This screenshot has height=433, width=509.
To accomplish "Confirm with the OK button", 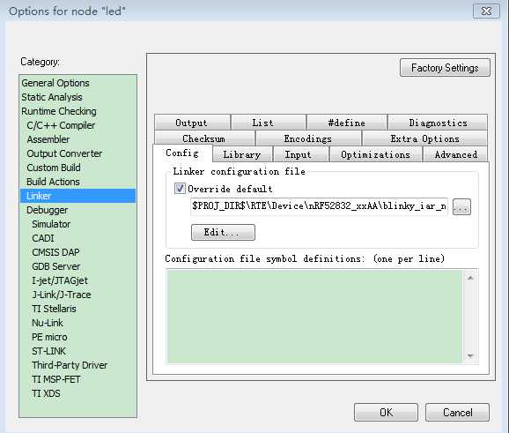I will pyautogui.click(x=386, y=412).
